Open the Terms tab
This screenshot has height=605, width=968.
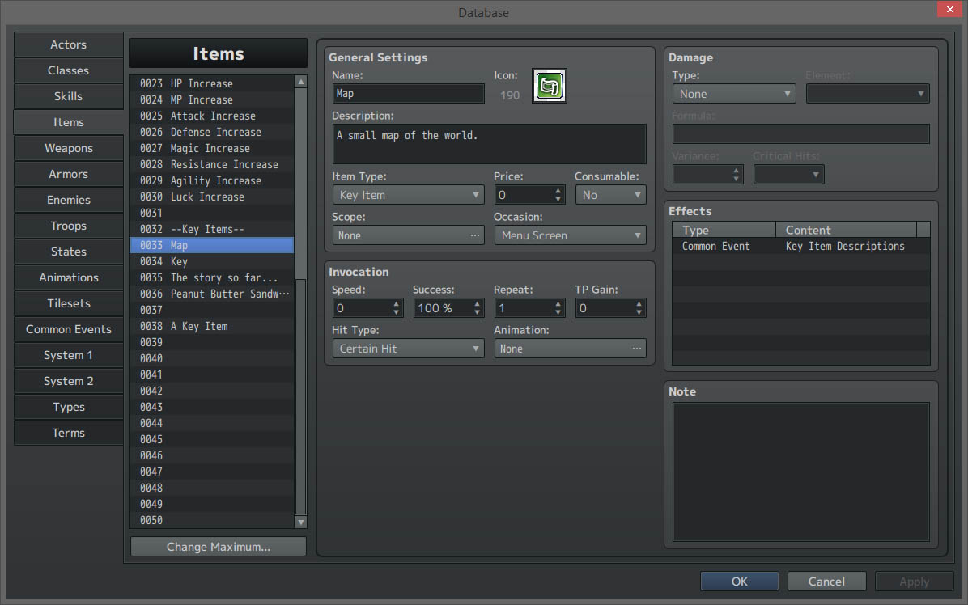pyautogui.click(x=69, y=433)
